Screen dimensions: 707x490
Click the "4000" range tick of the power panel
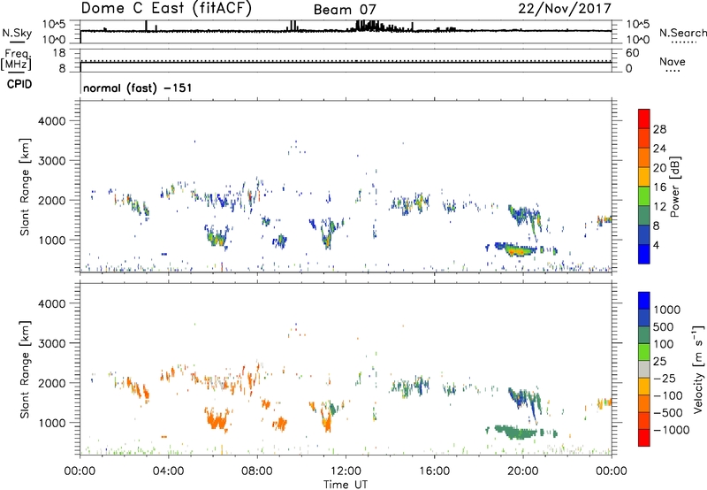coord(52,121)
